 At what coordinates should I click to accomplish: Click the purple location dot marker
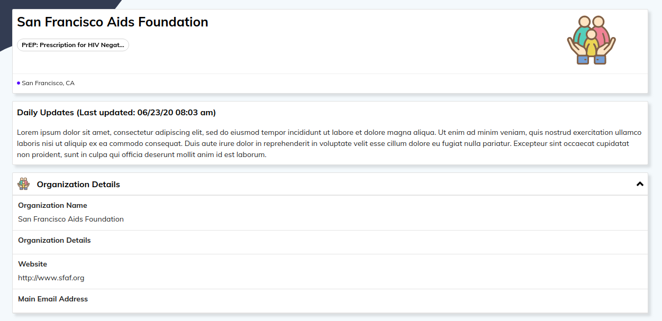point(19,82)
